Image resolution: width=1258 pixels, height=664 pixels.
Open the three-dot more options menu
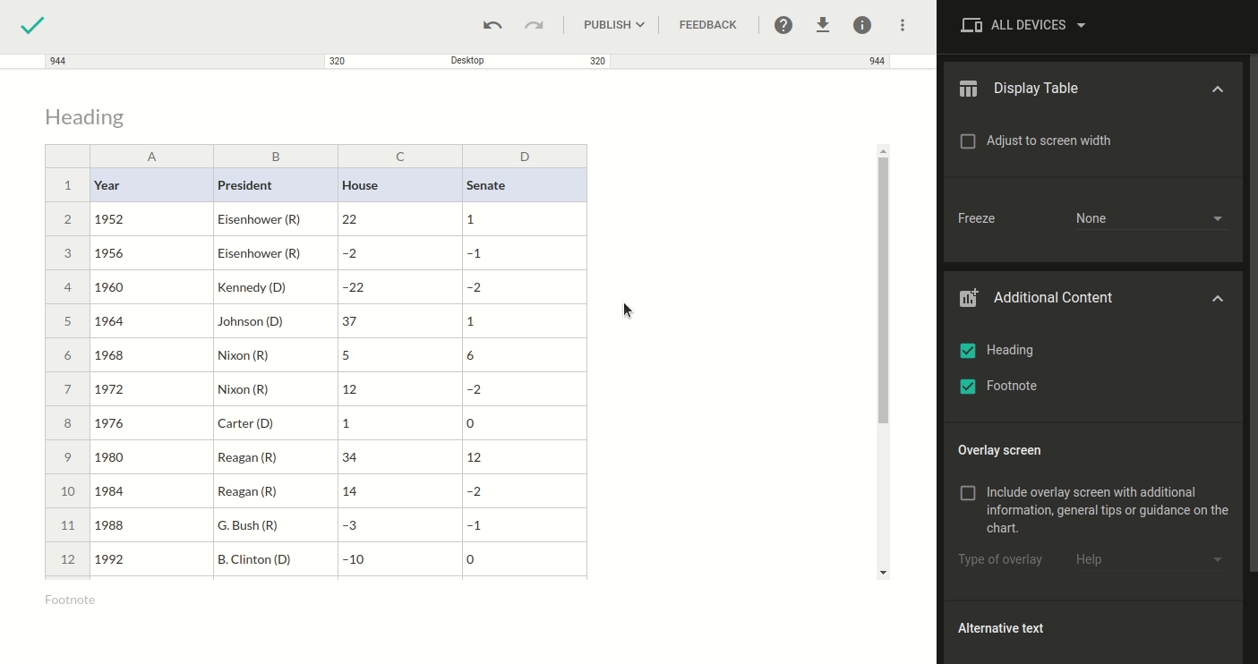click(903, 25)
